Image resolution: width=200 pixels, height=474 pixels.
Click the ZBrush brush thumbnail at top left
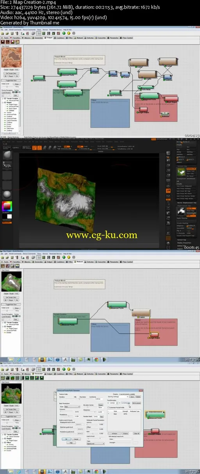tap(7, 156)
